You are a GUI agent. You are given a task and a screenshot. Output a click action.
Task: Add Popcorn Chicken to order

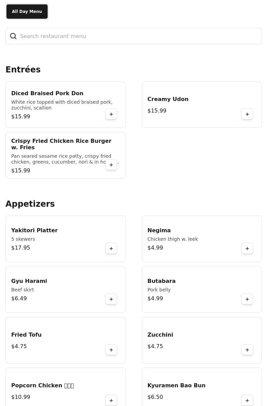111,400
